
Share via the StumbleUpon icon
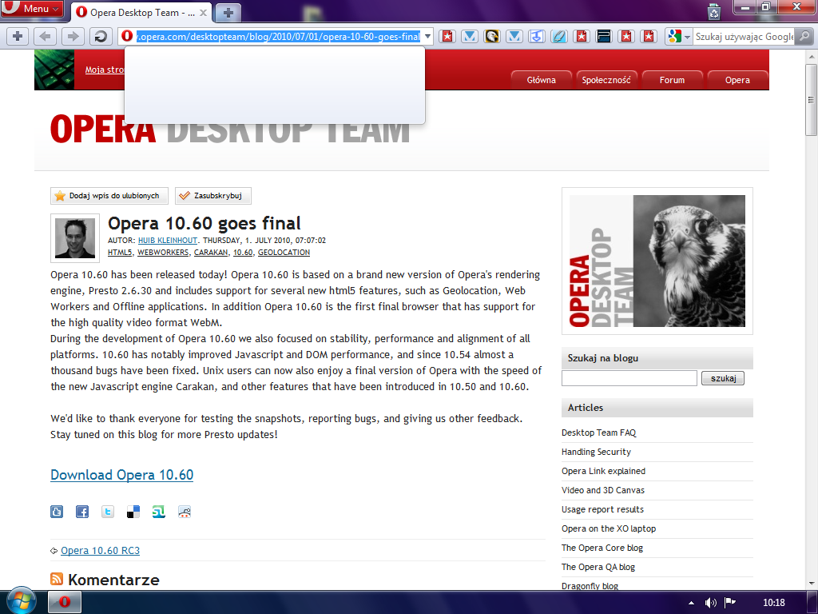coord(159,512)
